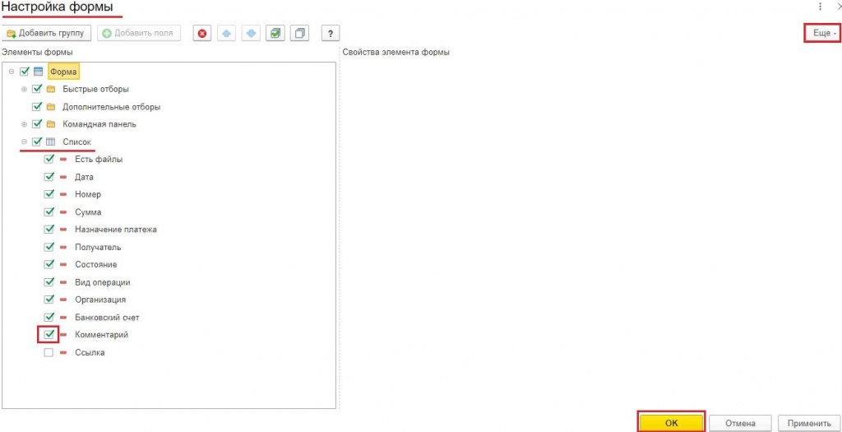The height and width of the screenshot is (432, 842).
Task: Click the uncheck all elements icon
Action: click(299, 33)
